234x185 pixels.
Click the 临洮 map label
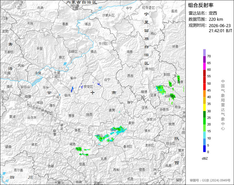(x=67, y=95)
